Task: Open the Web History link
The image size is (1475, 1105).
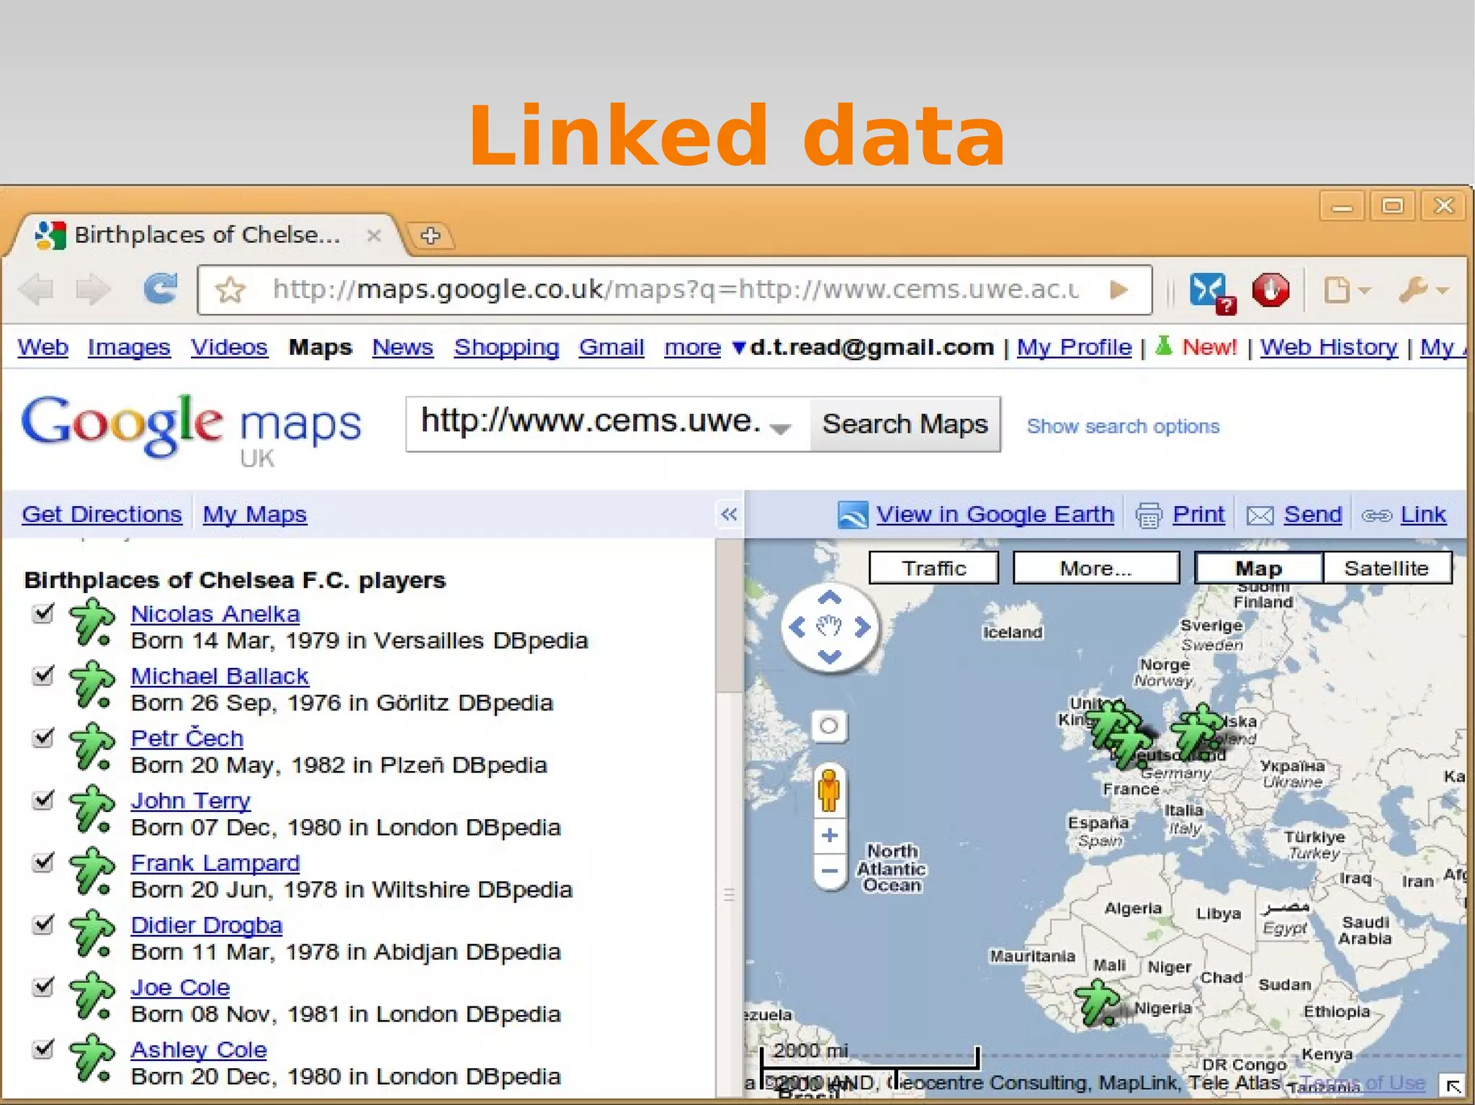Action: (1329, 348)
